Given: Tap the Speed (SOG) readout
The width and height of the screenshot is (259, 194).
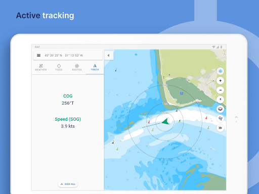Looking at the screenshot, I should click(68, 123).
